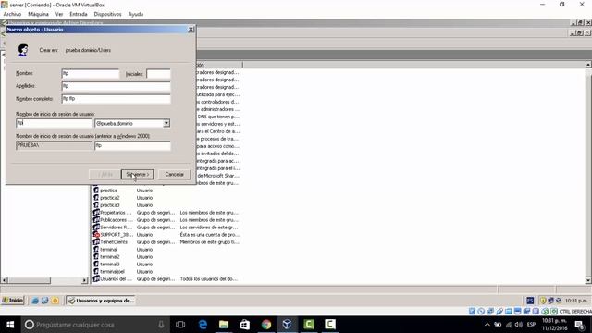
Task: Click tree pane scrollbar left arrow
Action: tap(4, 280)
